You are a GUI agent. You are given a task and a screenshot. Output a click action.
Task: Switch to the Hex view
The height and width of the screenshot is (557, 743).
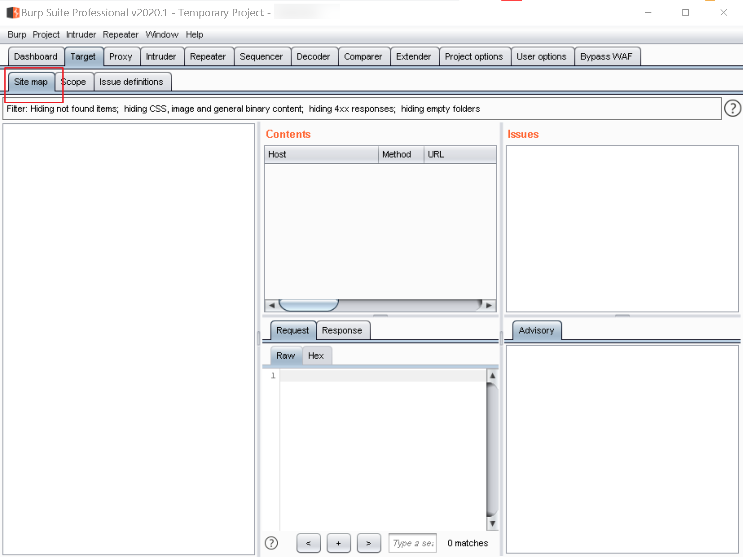[316, 356]
